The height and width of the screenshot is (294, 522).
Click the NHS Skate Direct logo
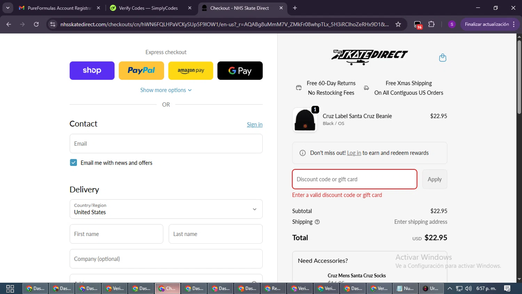370,57
